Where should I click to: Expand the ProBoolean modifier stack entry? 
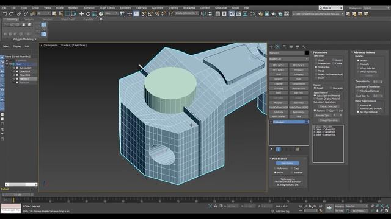click(271, 122)
